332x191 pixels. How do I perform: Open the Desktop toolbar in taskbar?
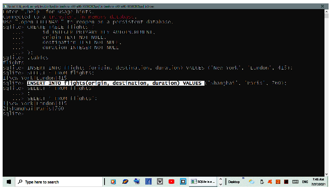[x=234, y=182]
